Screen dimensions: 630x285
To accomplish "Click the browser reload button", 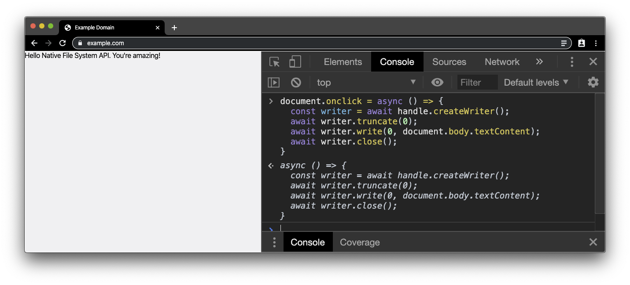I will pos(63,43).
